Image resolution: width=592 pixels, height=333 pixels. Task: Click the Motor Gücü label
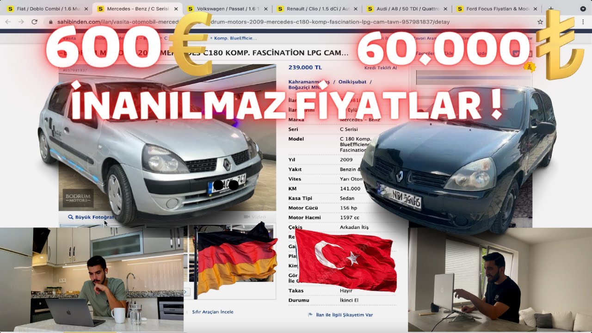click(x=302, y=208)
